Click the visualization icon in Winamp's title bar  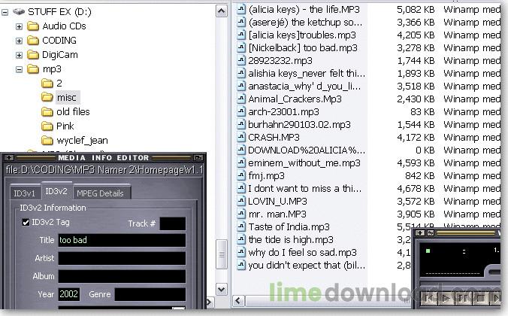[431, 232]
